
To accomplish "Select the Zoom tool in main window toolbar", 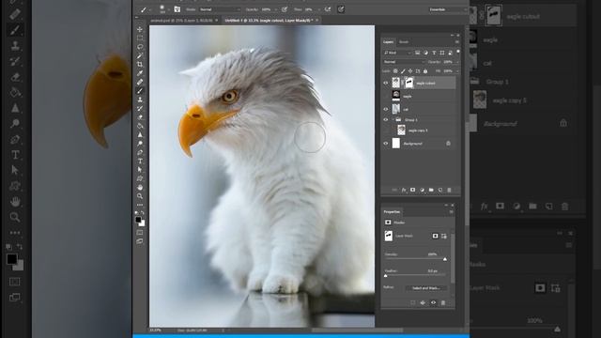I will click(140, 196).
